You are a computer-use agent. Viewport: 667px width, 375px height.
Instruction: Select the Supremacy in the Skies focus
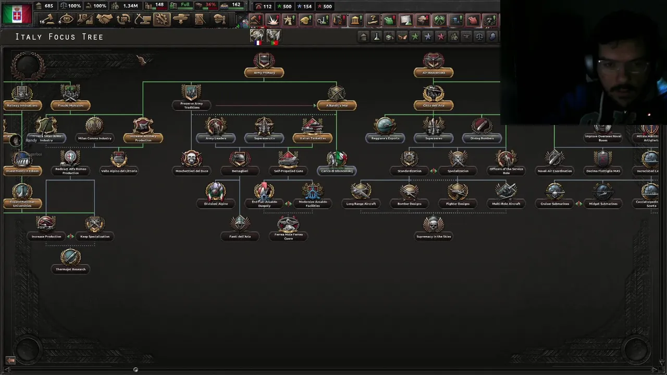434,228
